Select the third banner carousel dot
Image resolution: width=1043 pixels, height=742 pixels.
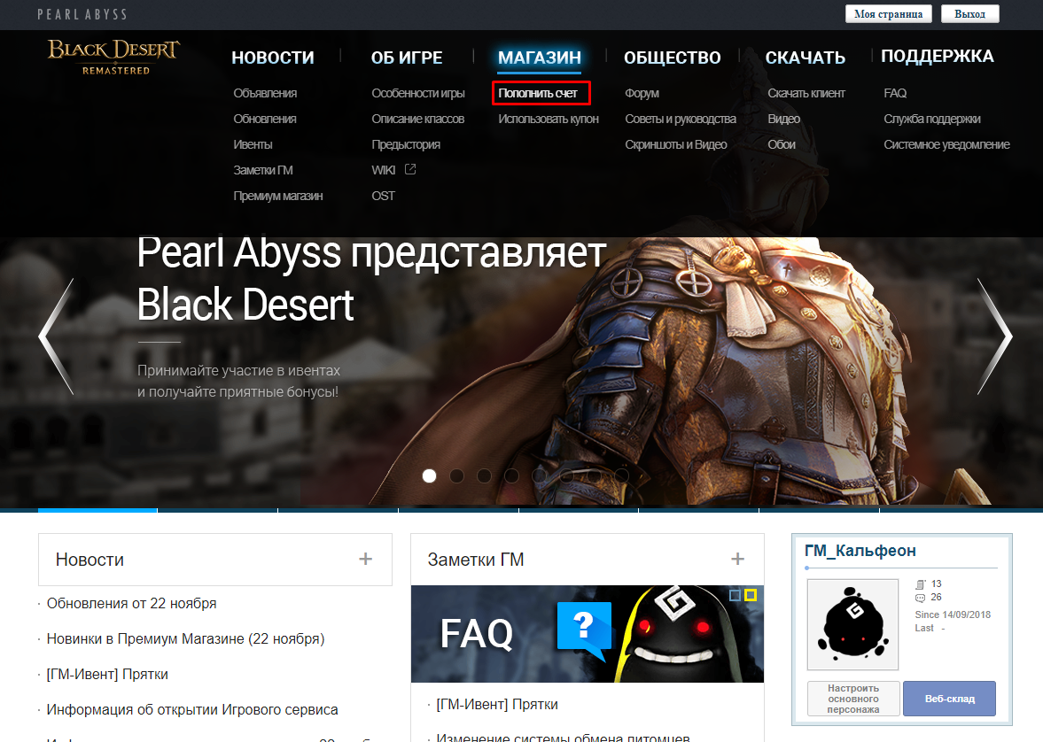[x=484, y=476]
